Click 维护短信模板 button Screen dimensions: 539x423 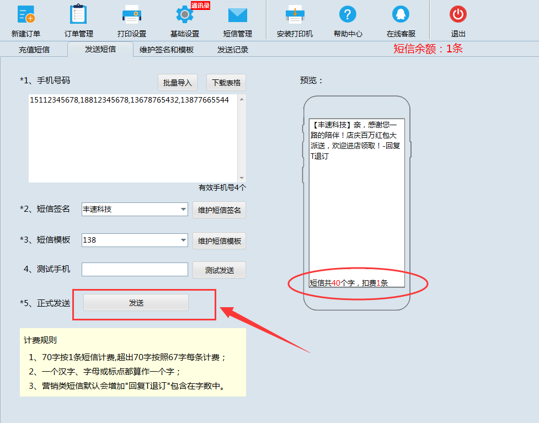(220, 241)
